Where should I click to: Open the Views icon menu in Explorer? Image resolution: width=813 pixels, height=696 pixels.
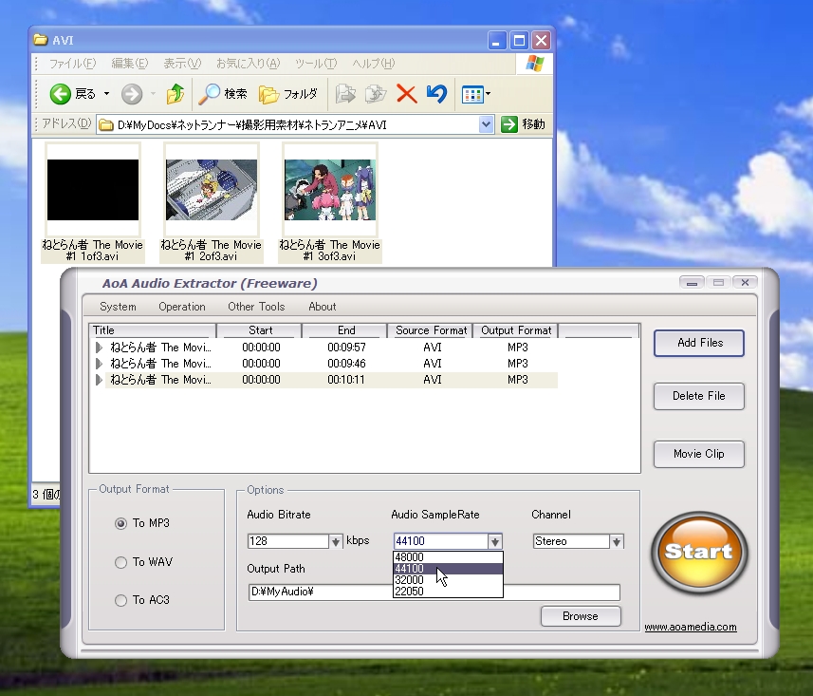475,94
